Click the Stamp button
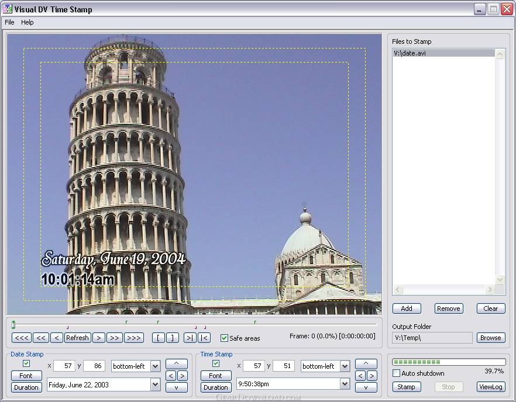Image resolution: width=516 pixels, height=402 pixels. click(407, 387)
